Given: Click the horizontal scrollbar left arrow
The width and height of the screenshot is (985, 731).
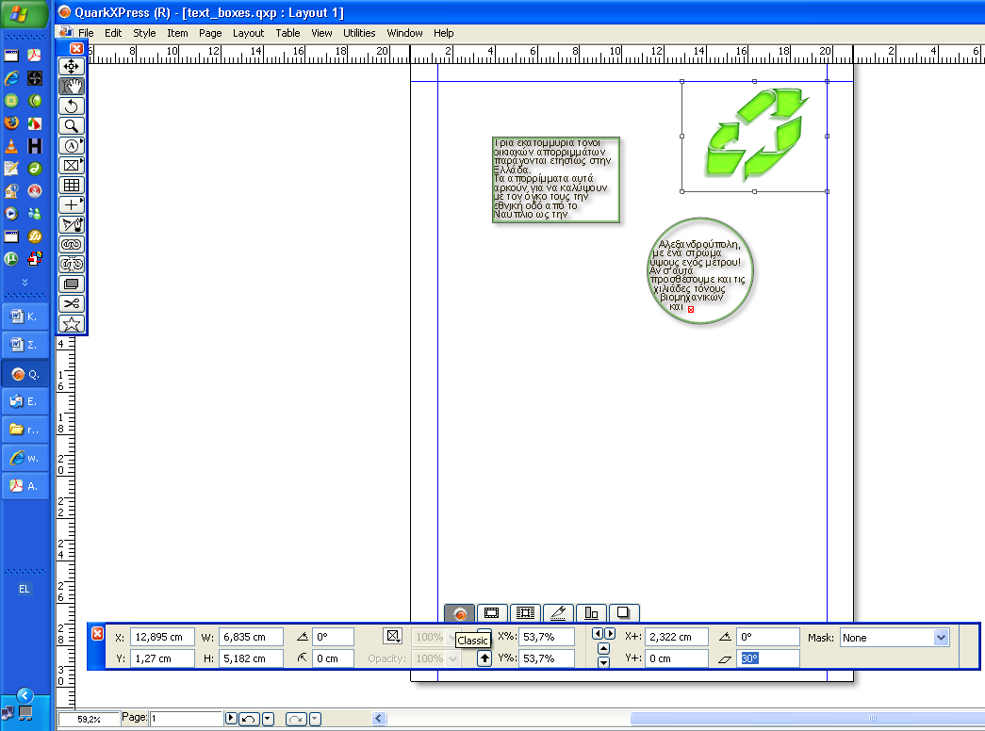Looking at the screenshot, I should 379,718.
